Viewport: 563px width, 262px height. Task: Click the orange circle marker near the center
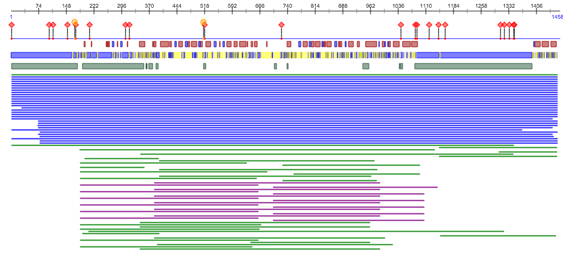[x=204, y=22]
